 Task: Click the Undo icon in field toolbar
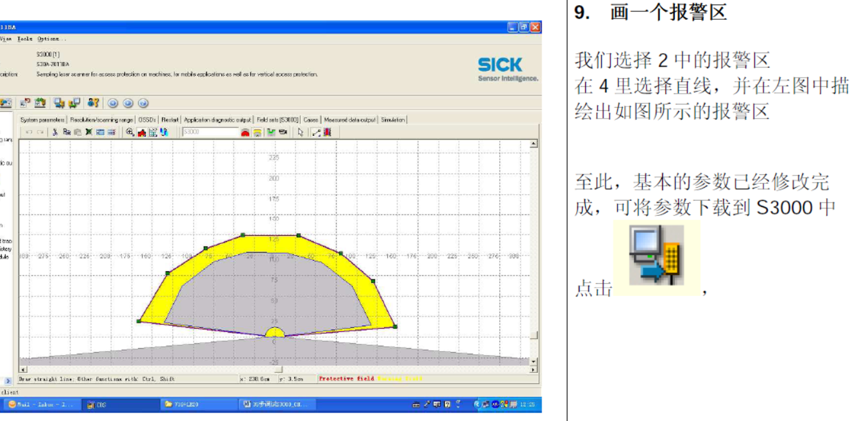(x=29, y=132)
